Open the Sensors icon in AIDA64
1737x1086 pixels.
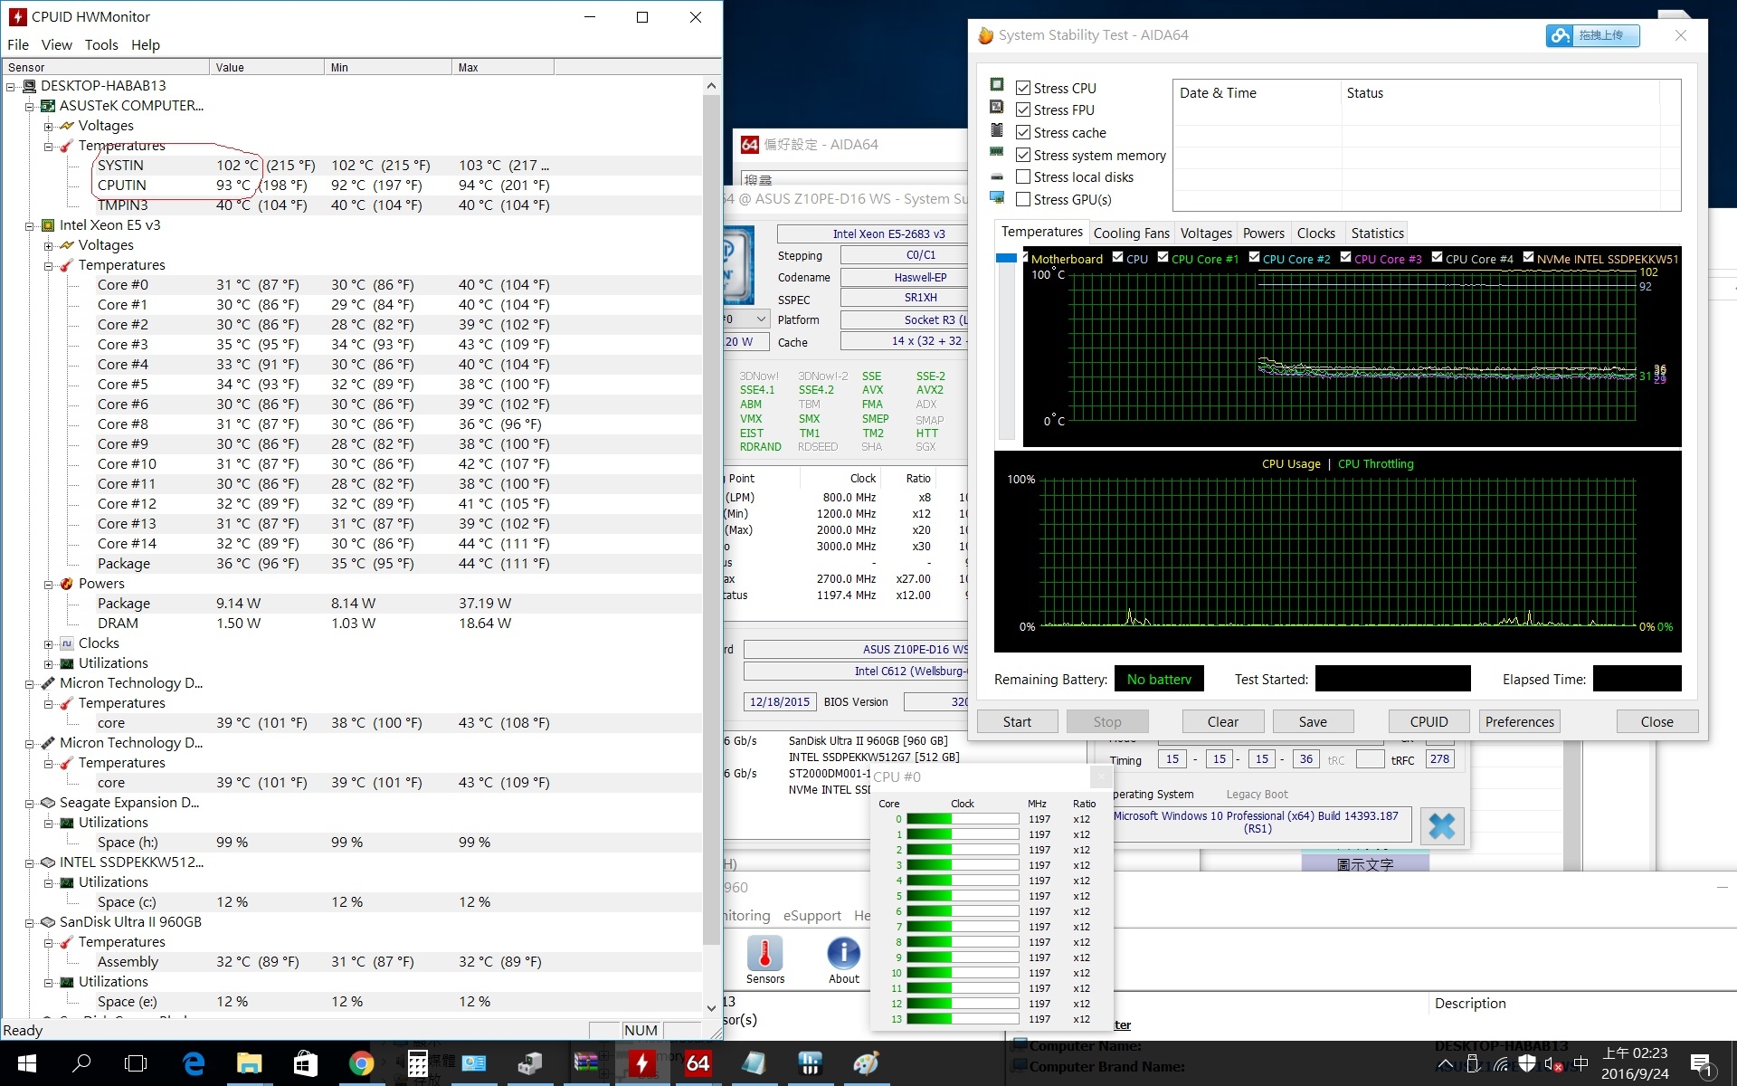[x=764, y=959]
